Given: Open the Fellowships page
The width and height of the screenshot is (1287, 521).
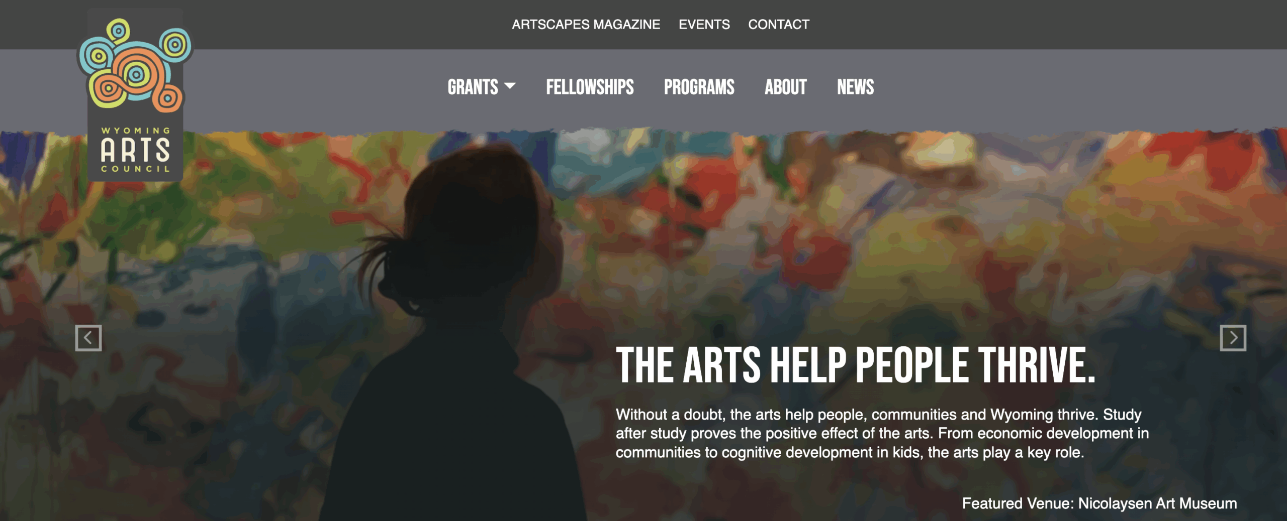Looking at the screenshot, I should 590,87.
